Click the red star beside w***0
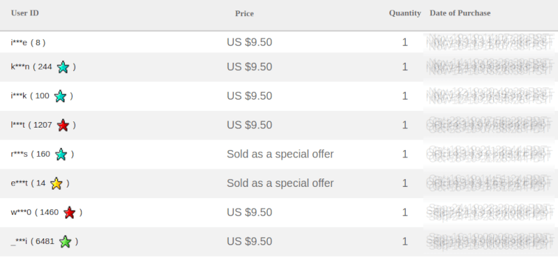558x258 pixels. (69, 213)
